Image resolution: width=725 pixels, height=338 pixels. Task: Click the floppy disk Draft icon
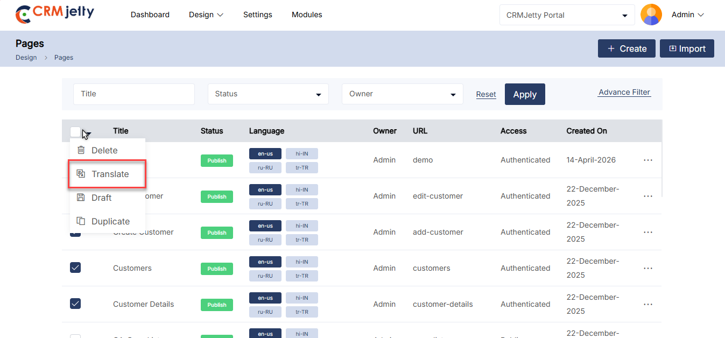81,198
